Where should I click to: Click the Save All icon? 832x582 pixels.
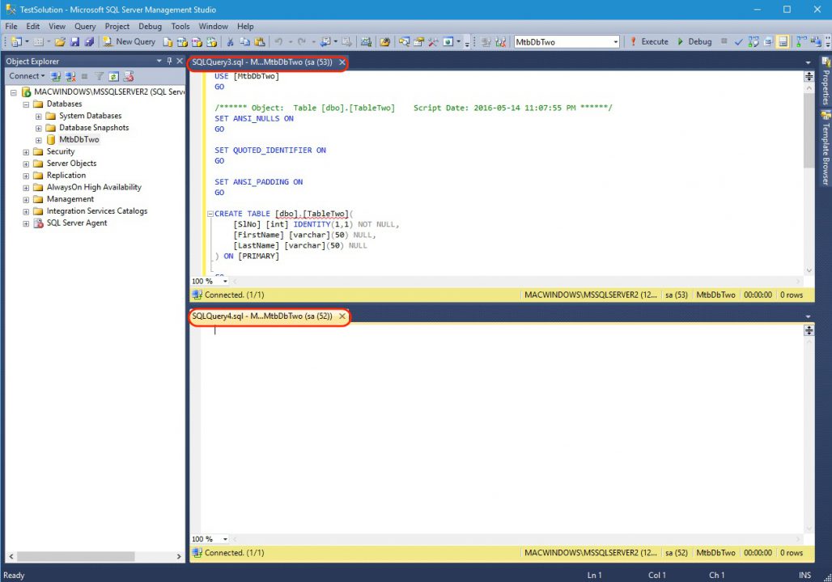[89, 42]
